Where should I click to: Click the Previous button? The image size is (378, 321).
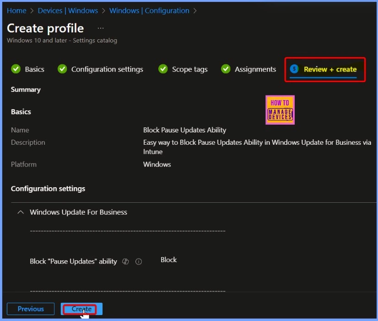coord(31,309)
